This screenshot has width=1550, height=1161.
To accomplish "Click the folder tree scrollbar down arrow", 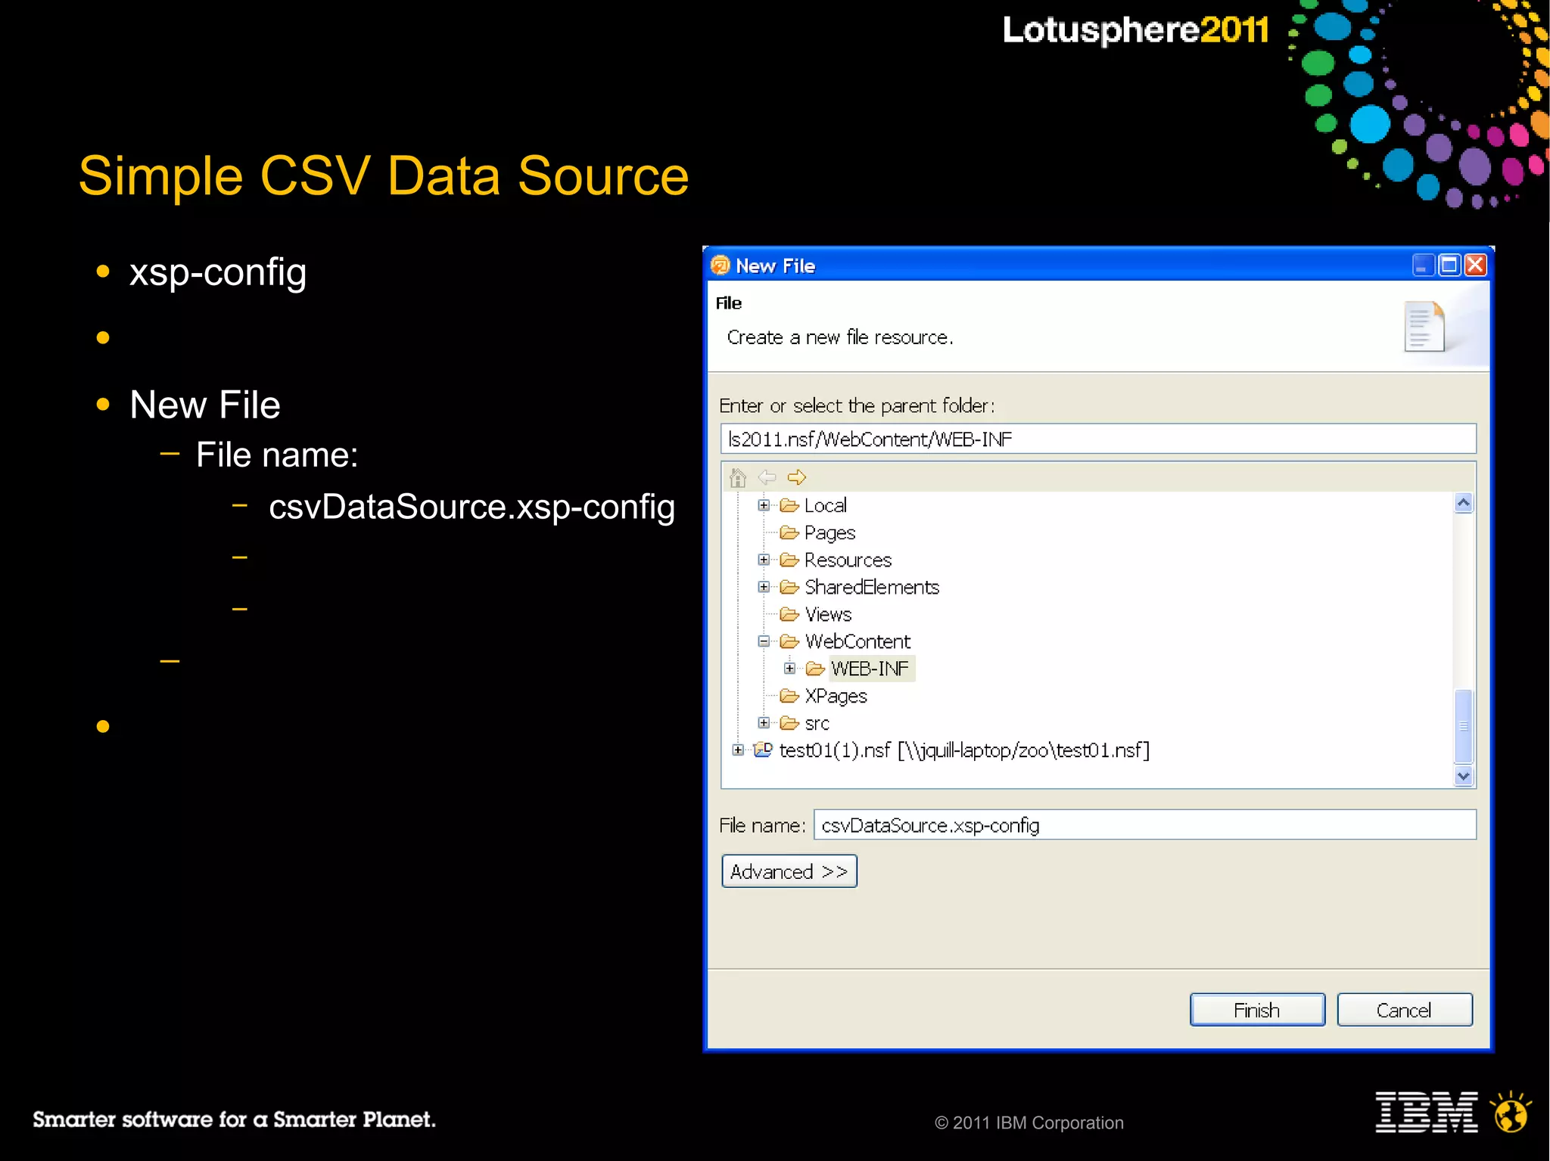I will coord(1464,776).
